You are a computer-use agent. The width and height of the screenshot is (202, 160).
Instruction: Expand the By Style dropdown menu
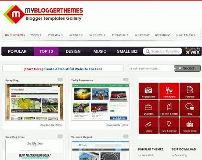[x=76, y=35]
